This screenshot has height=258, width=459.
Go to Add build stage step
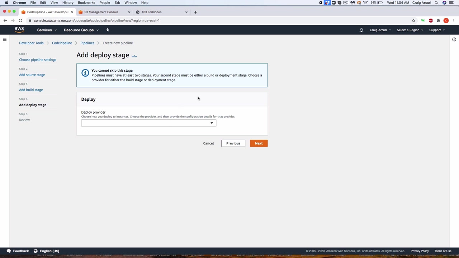coord(31,90)
